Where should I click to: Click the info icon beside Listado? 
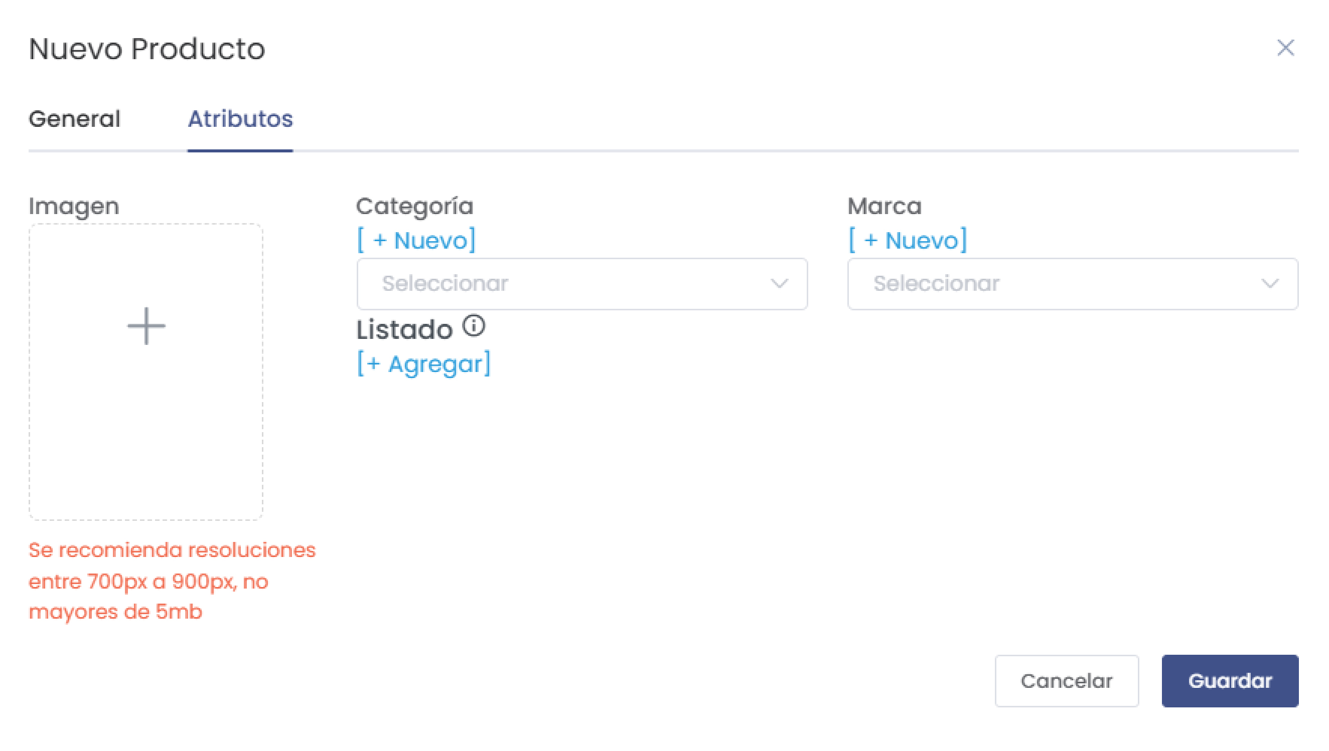473,325
